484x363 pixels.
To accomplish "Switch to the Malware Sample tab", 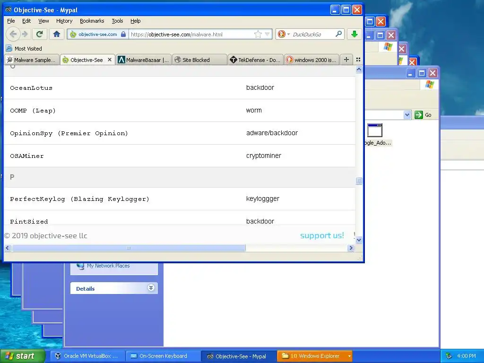I will point(32,60).
